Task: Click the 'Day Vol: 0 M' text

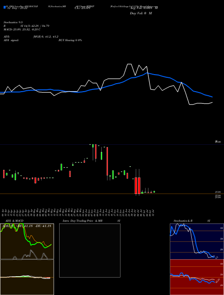Action: (141, 13)
